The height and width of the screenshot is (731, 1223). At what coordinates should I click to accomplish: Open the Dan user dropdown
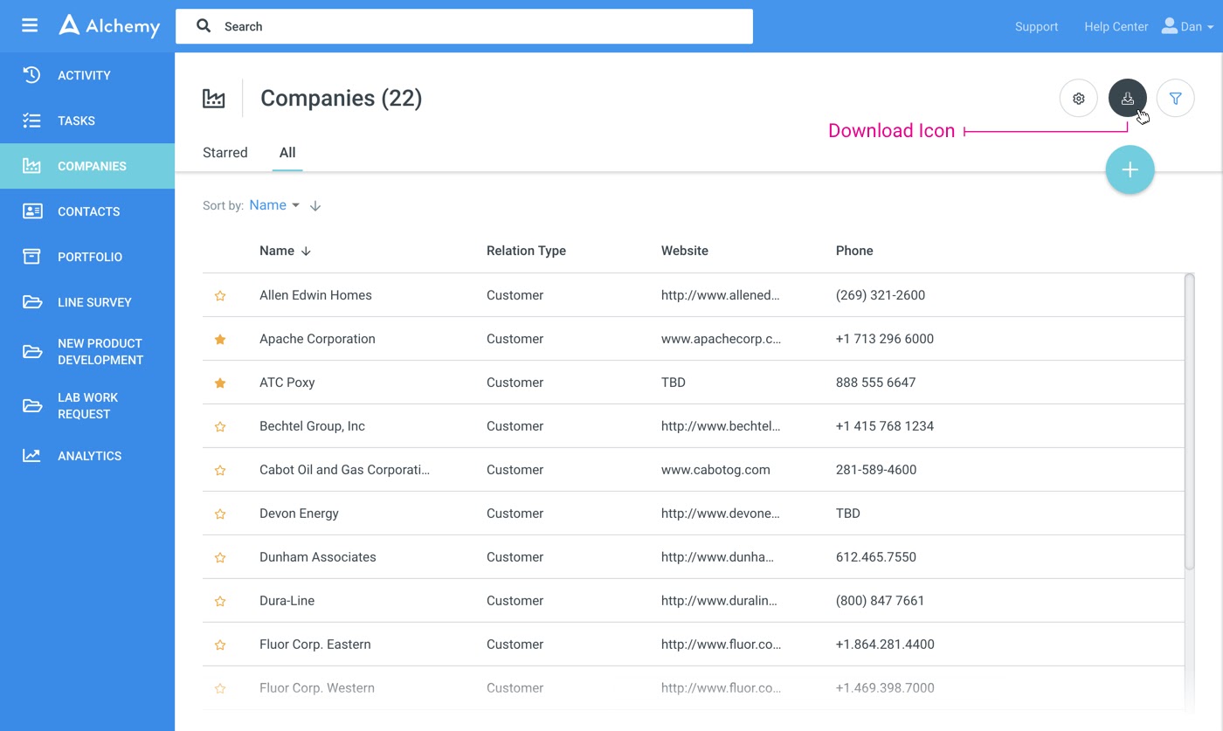pyautogui.click(x=1187, y=26)
